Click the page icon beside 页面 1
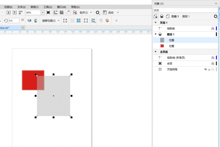220x147 pixels. (168, 17)
